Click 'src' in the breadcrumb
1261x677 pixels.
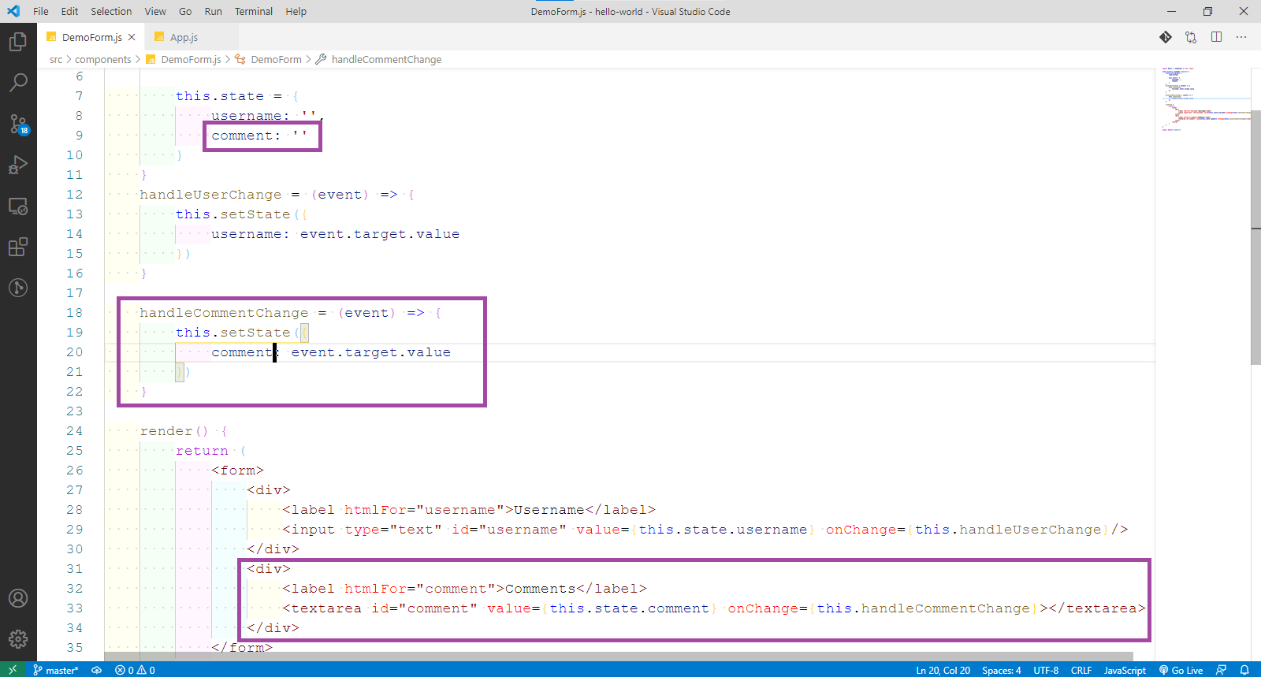coord(56,59)
